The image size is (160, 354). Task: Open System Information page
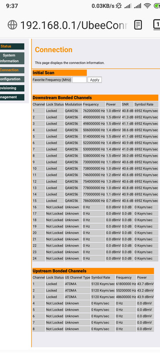tap(12, 58)
